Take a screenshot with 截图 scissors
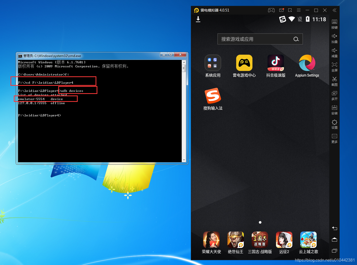Screen dimensions: 357x265 click(x=335, y=81)
